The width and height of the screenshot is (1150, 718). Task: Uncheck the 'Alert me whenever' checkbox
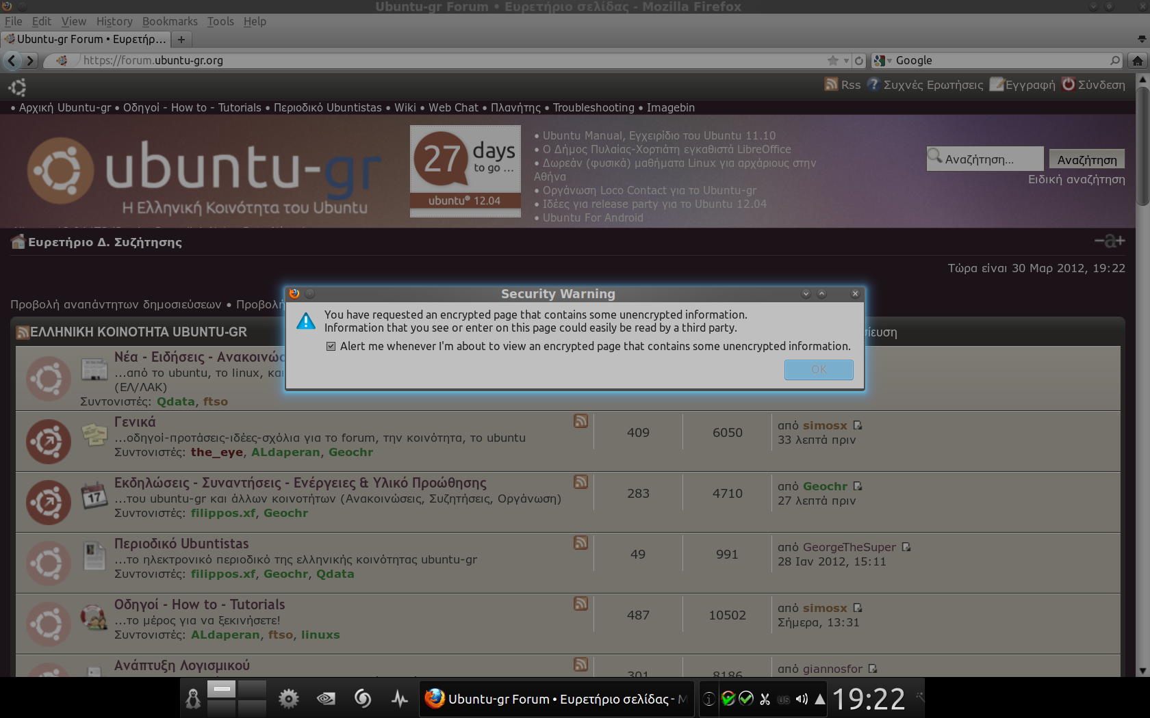331,347
